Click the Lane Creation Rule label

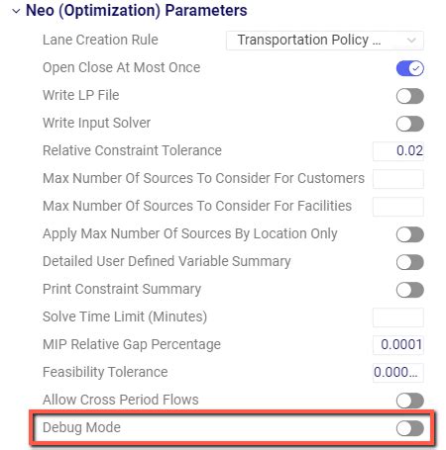click(x=100, y=40)
